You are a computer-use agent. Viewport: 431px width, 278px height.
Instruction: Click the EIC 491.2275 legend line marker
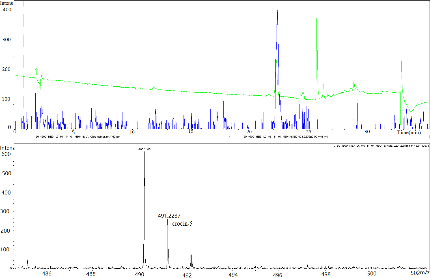[x=225, y=137]
